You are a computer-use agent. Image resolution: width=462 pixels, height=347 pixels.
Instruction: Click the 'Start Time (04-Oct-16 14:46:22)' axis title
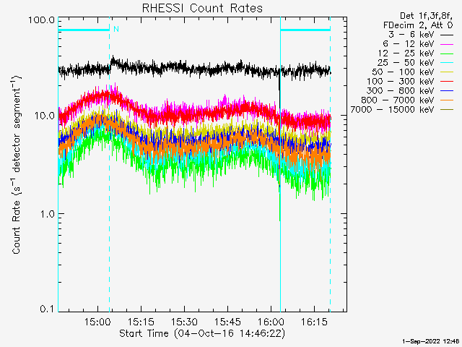click(202, 333)
